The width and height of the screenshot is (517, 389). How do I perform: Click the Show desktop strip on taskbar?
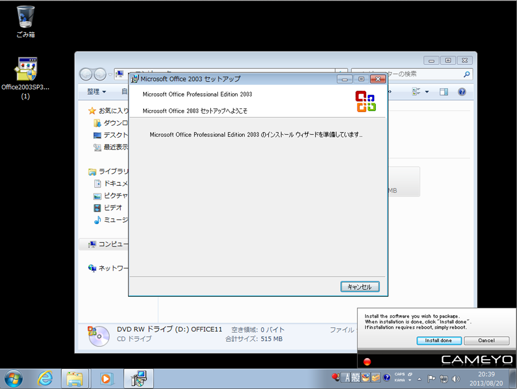[x=513, y=378]
